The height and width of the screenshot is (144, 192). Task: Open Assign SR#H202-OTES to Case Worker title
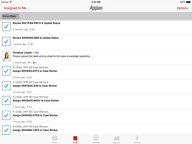35,116
